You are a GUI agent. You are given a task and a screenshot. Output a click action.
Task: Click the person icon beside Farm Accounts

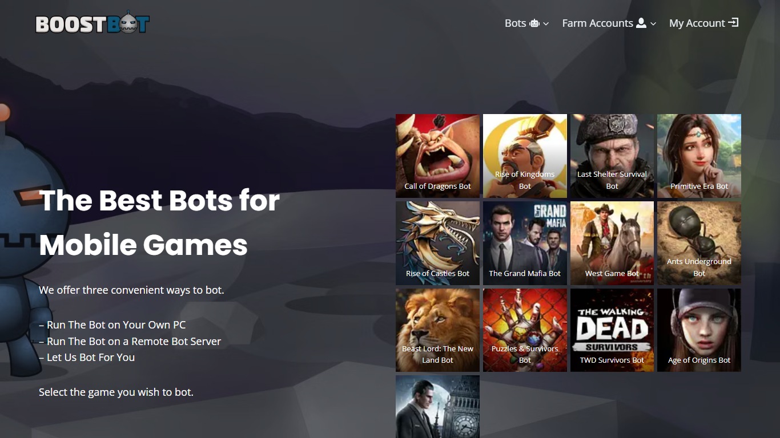(x=641, y=23)
